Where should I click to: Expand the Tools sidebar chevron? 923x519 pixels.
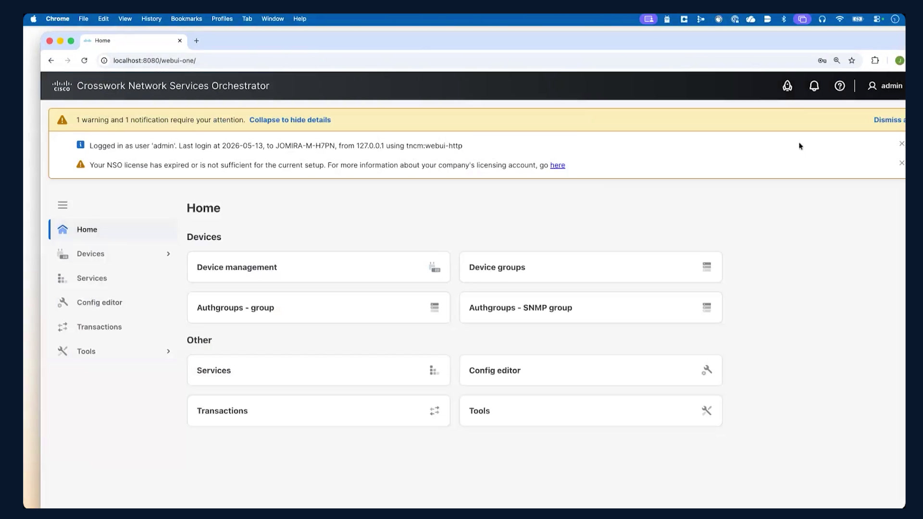(x=168, y=351)
